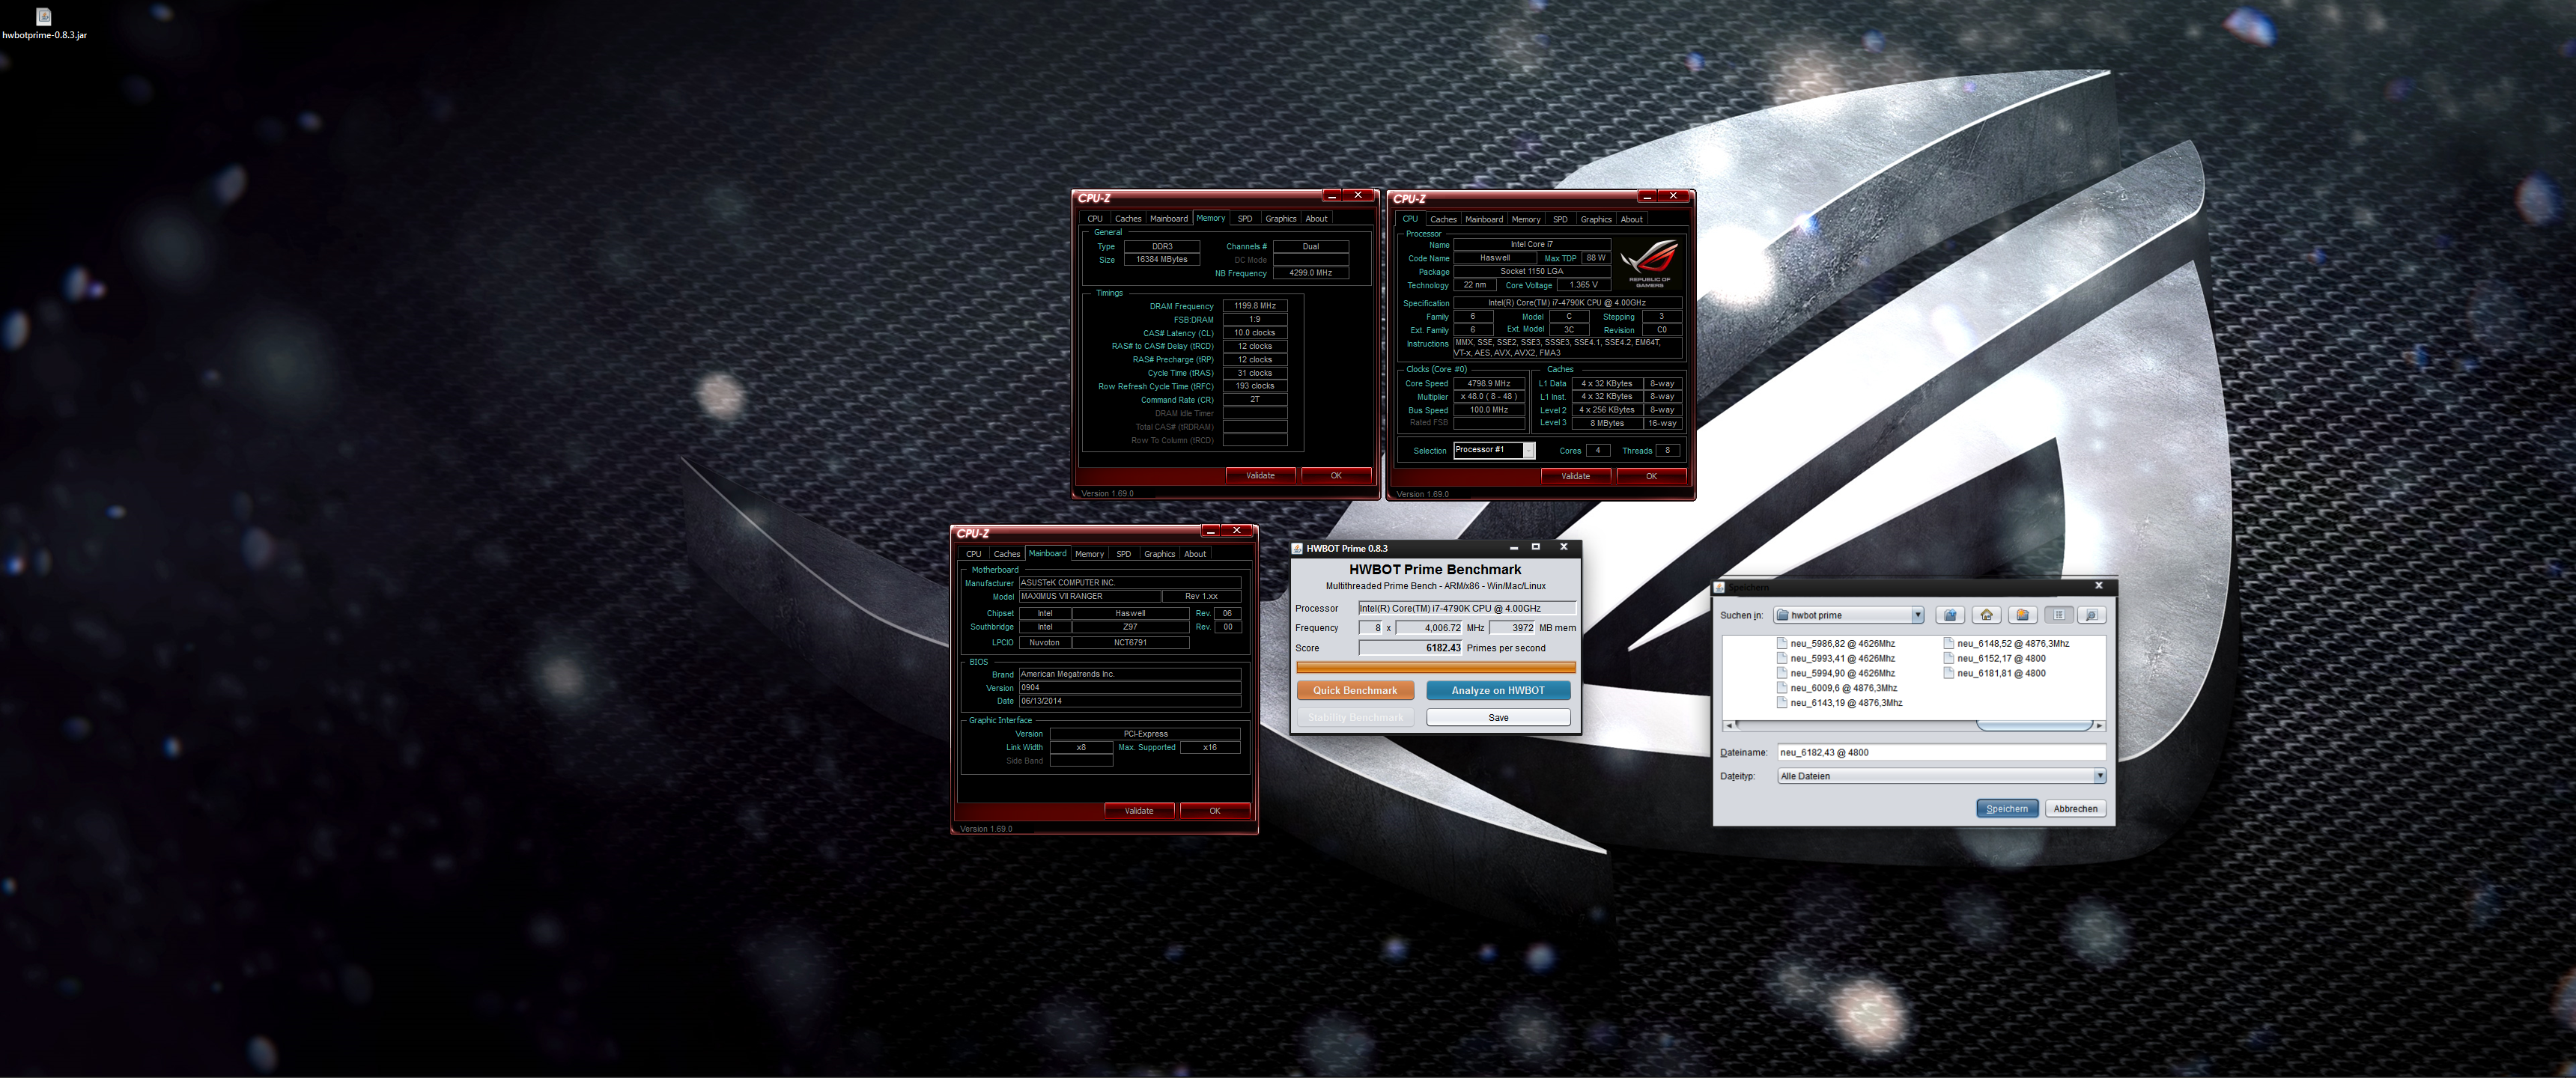This screenshot has height=1078, width=2576.
Task: Click the horizontal scrollbar thumb in file list
Action: point(2034,726)
